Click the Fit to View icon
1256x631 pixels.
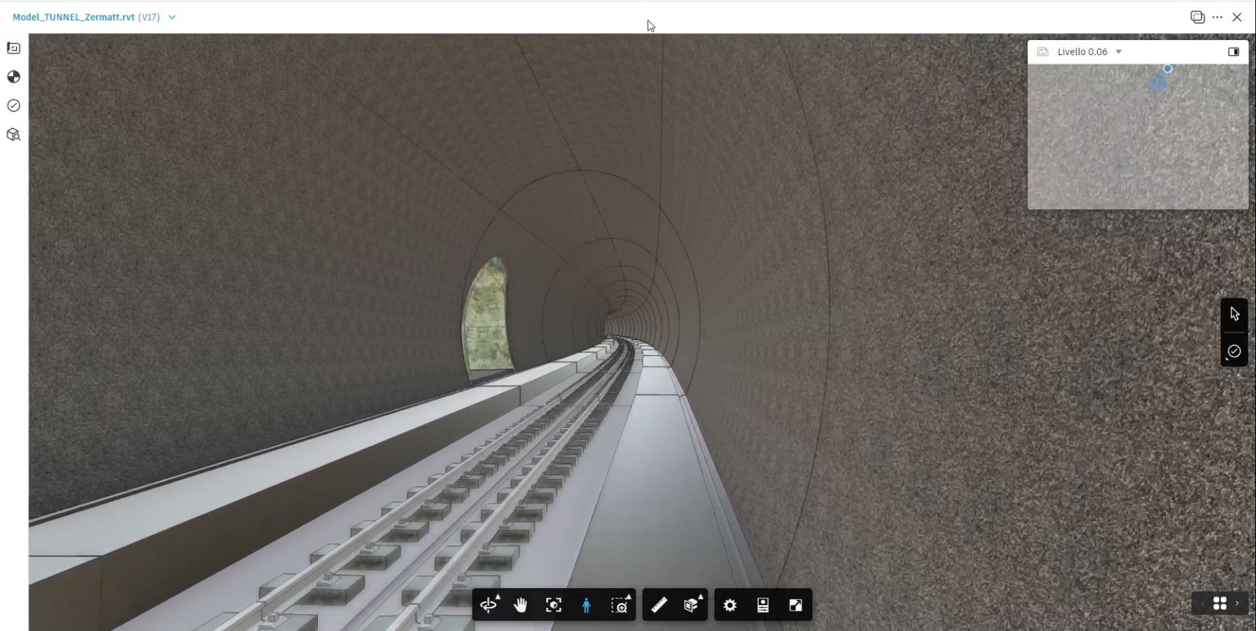click(554, 605)
